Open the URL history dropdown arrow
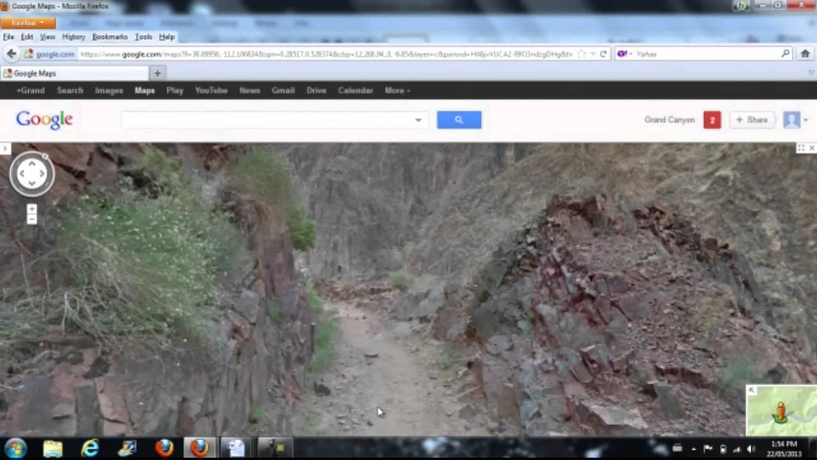The height and width of the screenshot is (460, 817). click(x=593, y=54)
